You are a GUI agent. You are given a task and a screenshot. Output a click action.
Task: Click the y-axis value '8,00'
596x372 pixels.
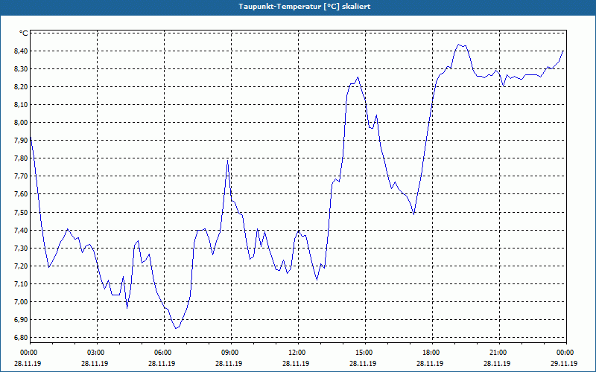22,122
